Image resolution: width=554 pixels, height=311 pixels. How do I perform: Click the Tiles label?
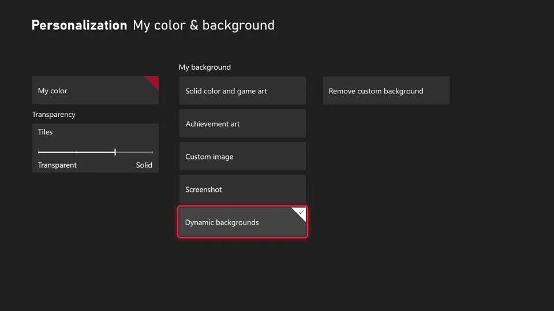pos(45,132)
